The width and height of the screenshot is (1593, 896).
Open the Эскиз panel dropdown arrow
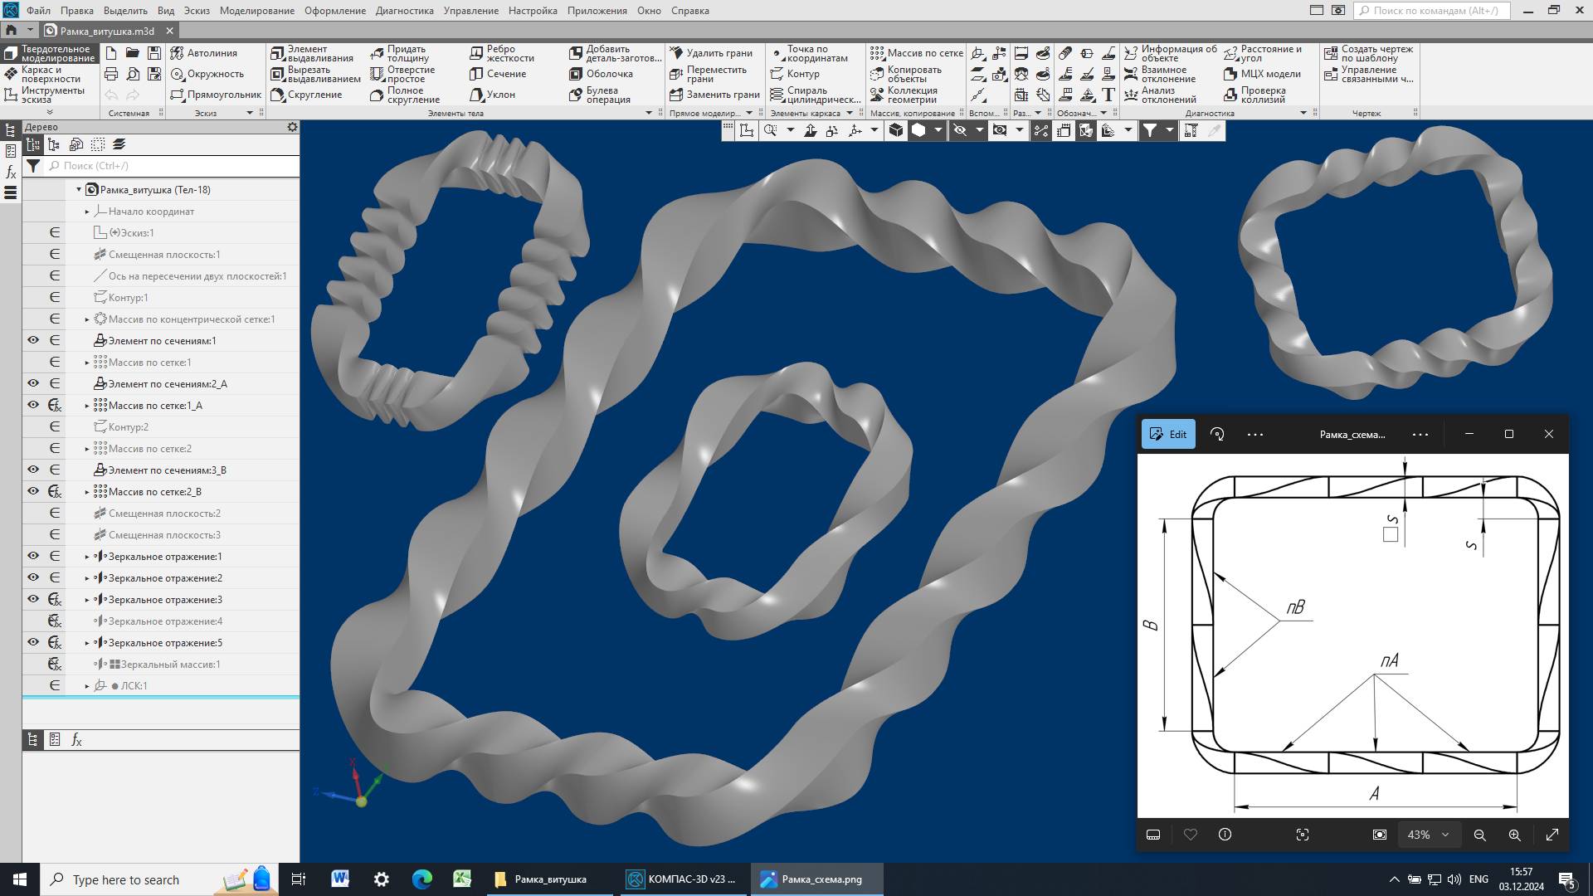pyautogui.click(x=249, y=113)
